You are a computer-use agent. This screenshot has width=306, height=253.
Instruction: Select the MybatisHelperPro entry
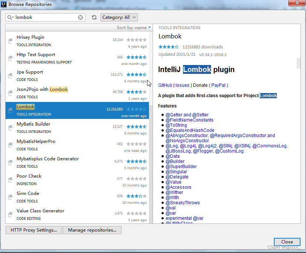click(x=77, y=145)
